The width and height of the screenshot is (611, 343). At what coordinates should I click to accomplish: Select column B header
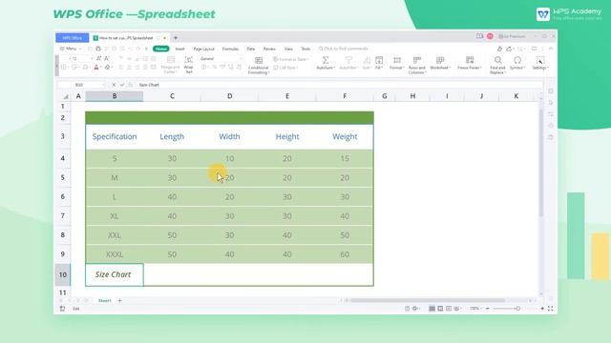coord(115,96)
